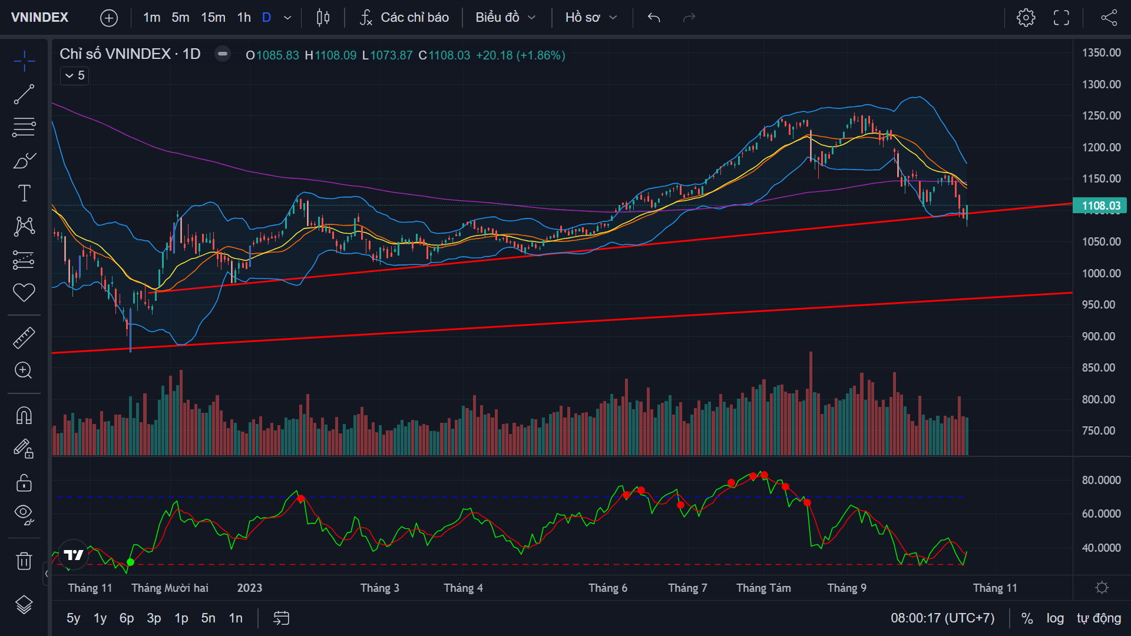The height and width of the screenshot is (636, 1131).
Task: Activate the ruler Measure tool
Action: [24, 337]
